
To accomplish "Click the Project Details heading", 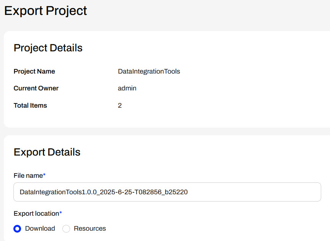I will click(x=48, y=48).
